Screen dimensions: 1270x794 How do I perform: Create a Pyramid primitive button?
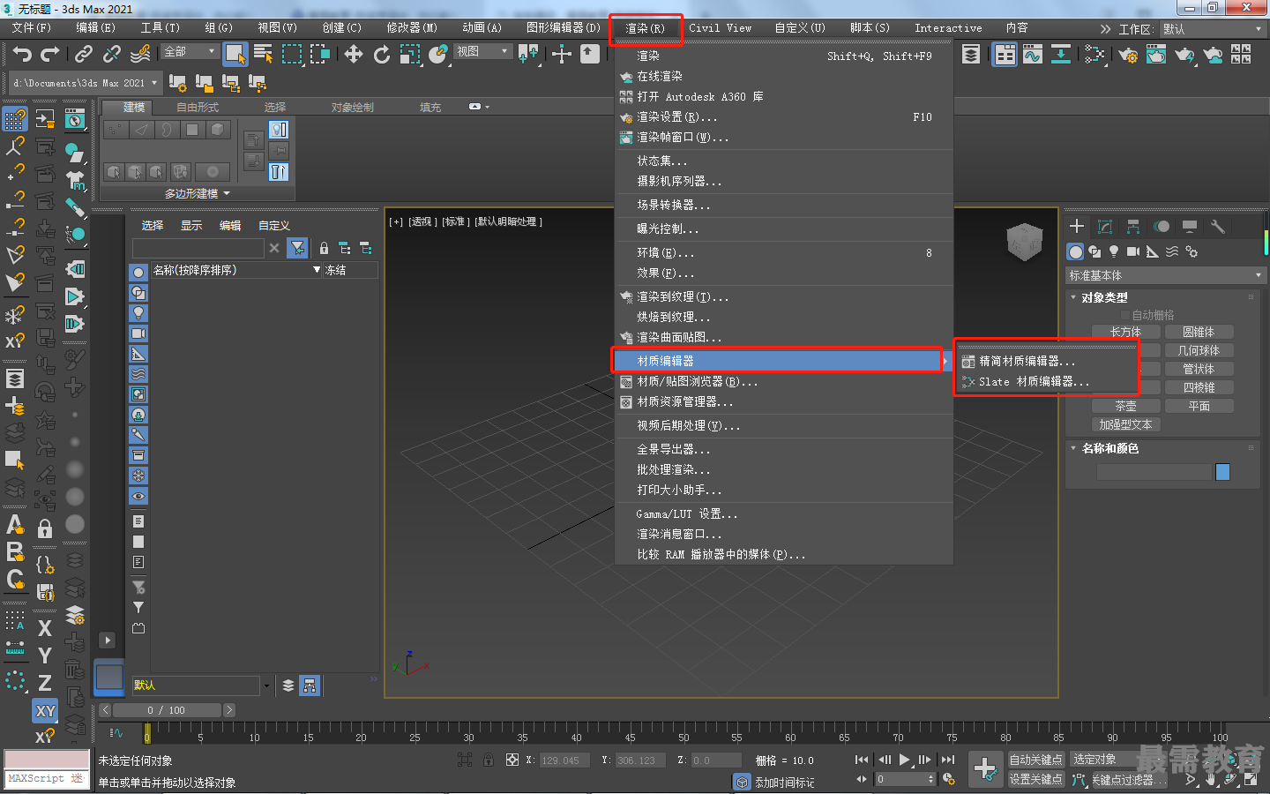click(x=1199, y=388)
